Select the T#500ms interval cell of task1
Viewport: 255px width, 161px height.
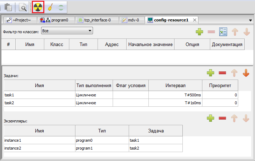pyautogui.click(x=175, y=95)
